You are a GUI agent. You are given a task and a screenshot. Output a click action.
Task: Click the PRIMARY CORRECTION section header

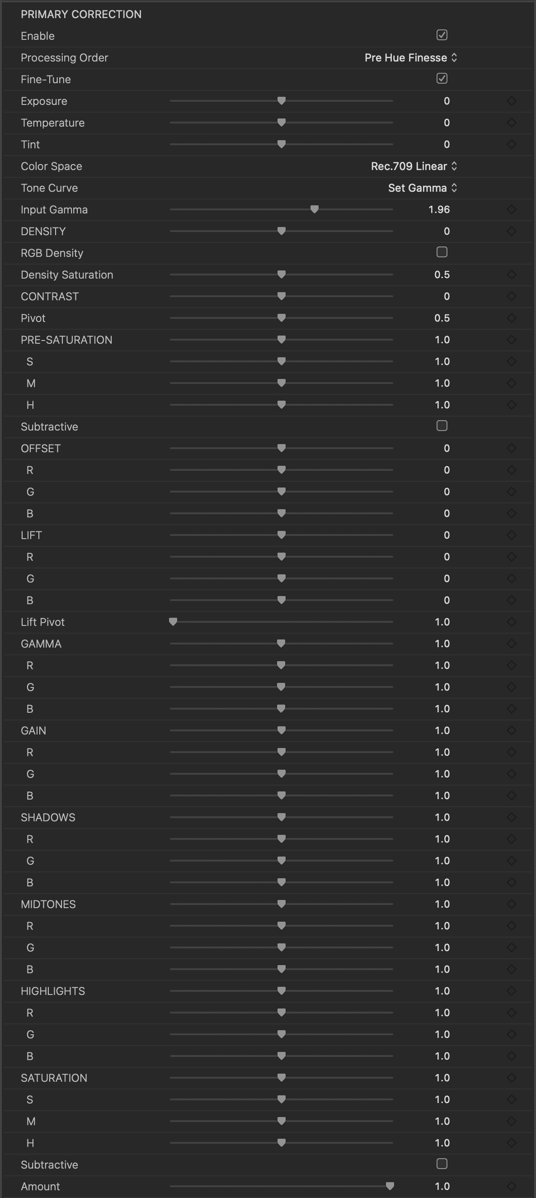(x=81, y=14)
